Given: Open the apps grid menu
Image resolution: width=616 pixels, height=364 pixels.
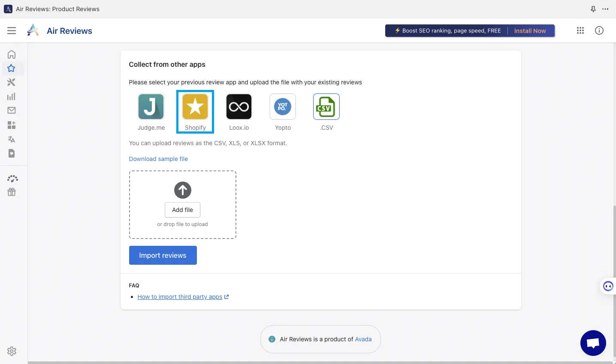Looking at the screenshot, I should (x=580, y=30).
